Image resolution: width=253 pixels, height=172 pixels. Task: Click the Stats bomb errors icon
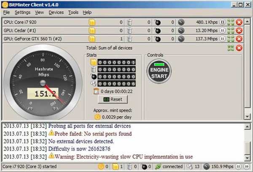coord(94,77)
